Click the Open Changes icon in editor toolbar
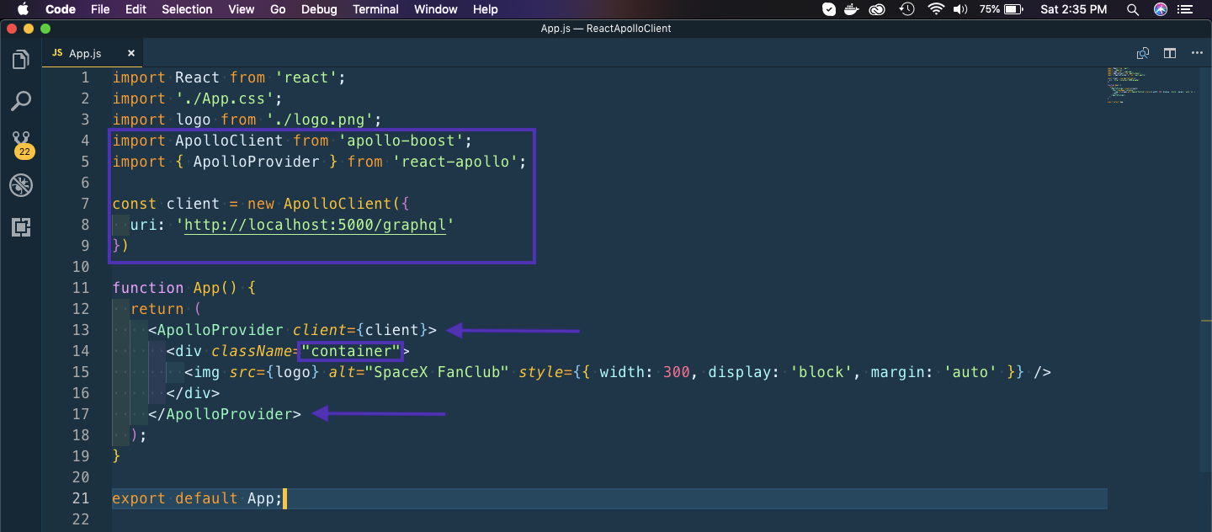Viewport: 1212px width, 532px height. tap(1143, 53)
